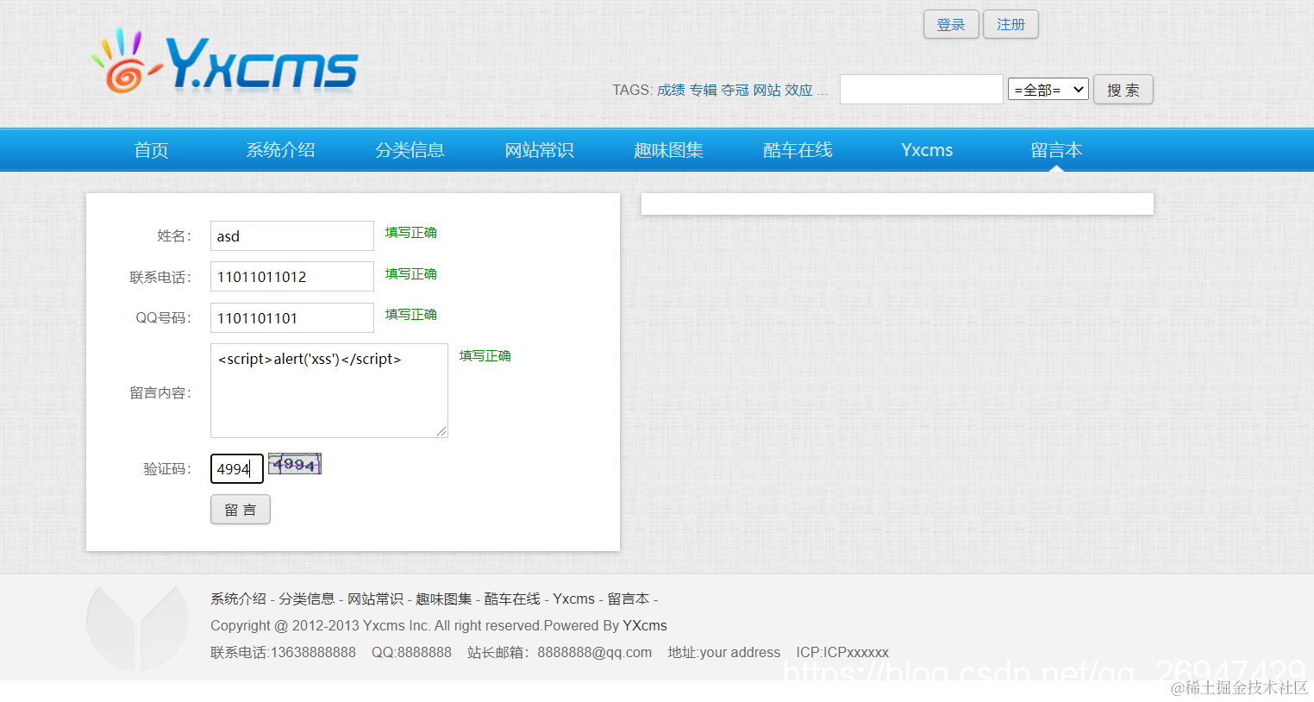
Task: Open footer link 趣味图集
Action: pos(444,599)
